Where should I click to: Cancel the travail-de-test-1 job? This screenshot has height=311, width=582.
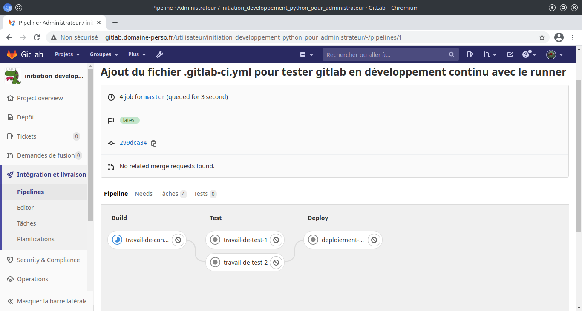[x=276, y=240]
